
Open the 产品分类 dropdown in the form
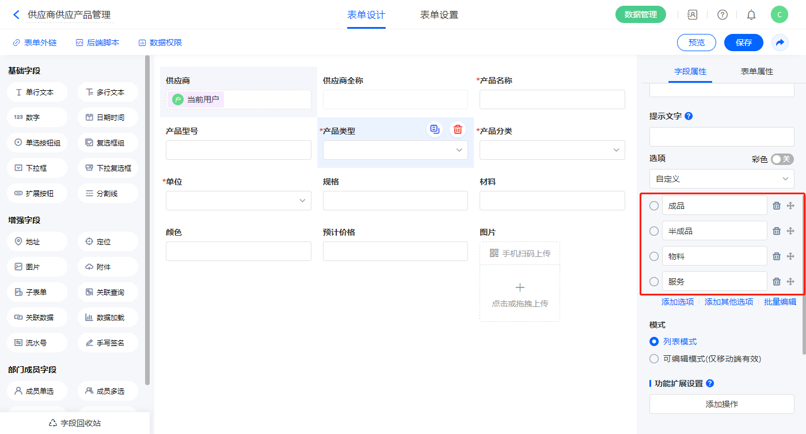click(552, 150)
